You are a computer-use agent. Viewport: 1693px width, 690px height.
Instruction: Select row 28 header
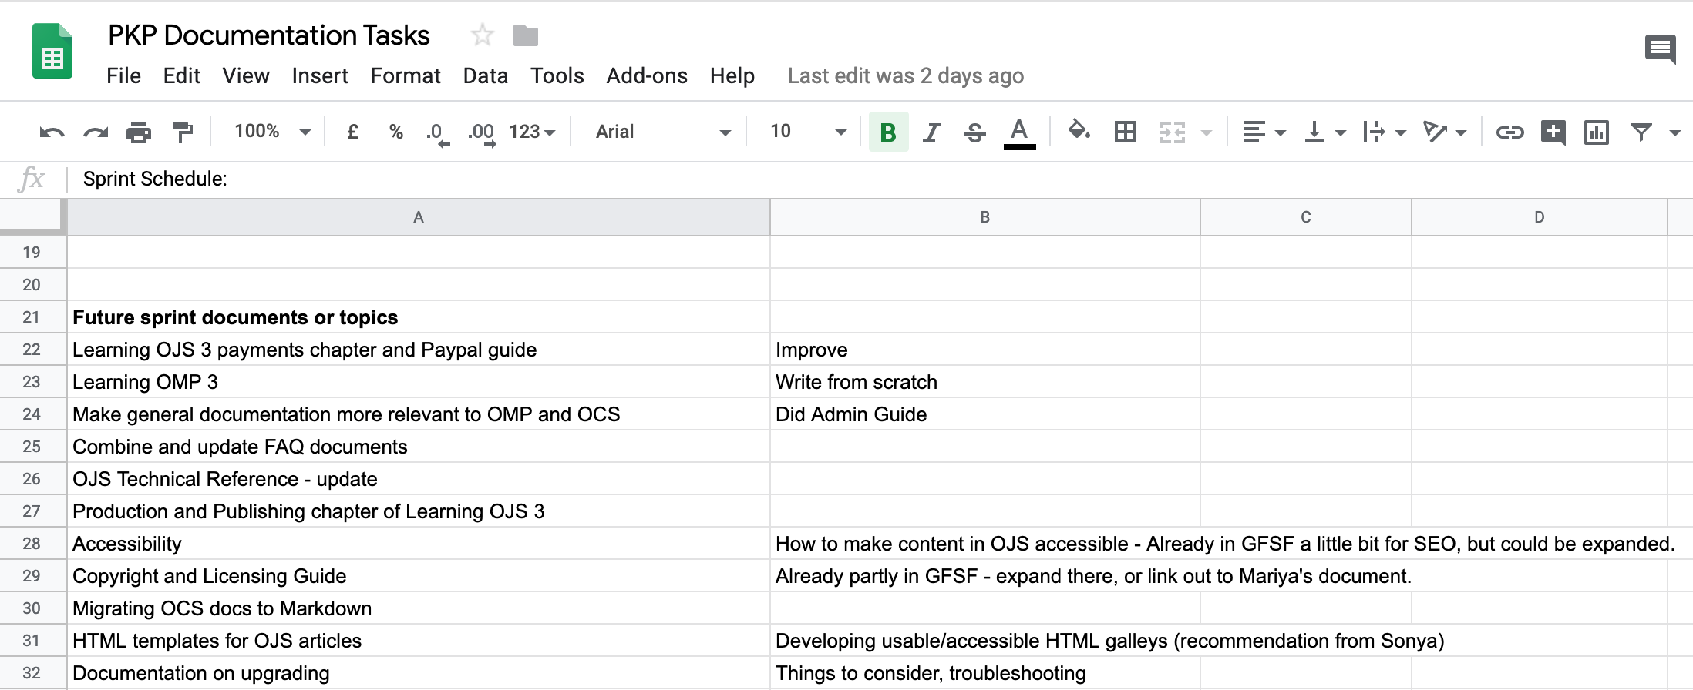[x=32, y=544]
